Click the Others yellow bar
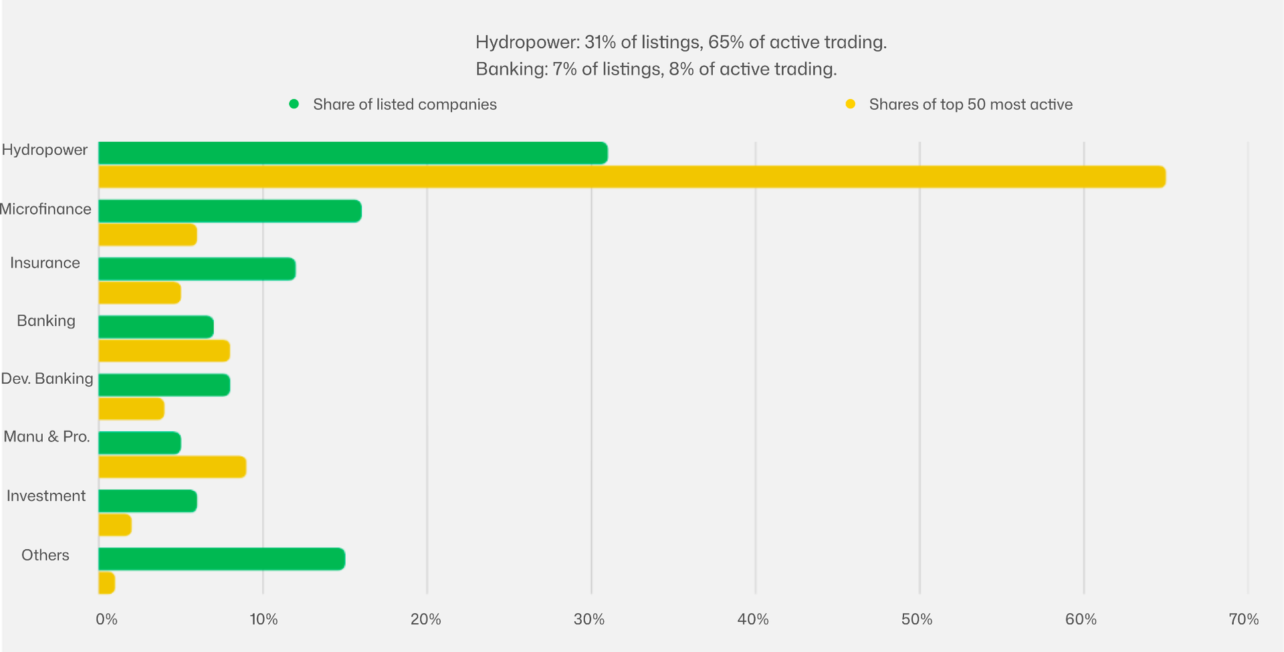This screenshot has width=1284, height=652. coord(106,583)
